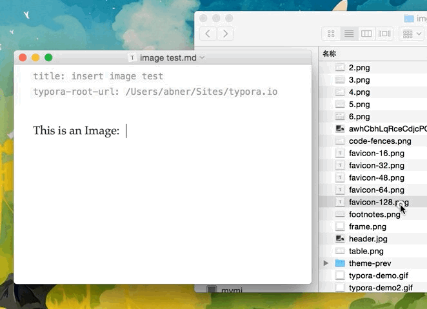Expand the theme-prev folder
The height and width of the screenshot is (309, 427).
pos(326,263)
